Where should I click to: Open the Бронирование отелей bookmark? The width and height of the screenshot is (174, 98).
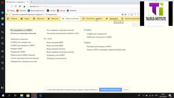(x=36, y=11)
